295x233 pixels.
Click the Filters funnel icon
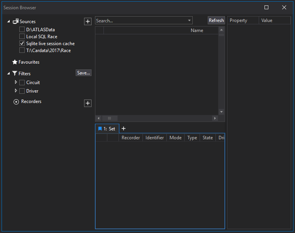tap(15, 73)
